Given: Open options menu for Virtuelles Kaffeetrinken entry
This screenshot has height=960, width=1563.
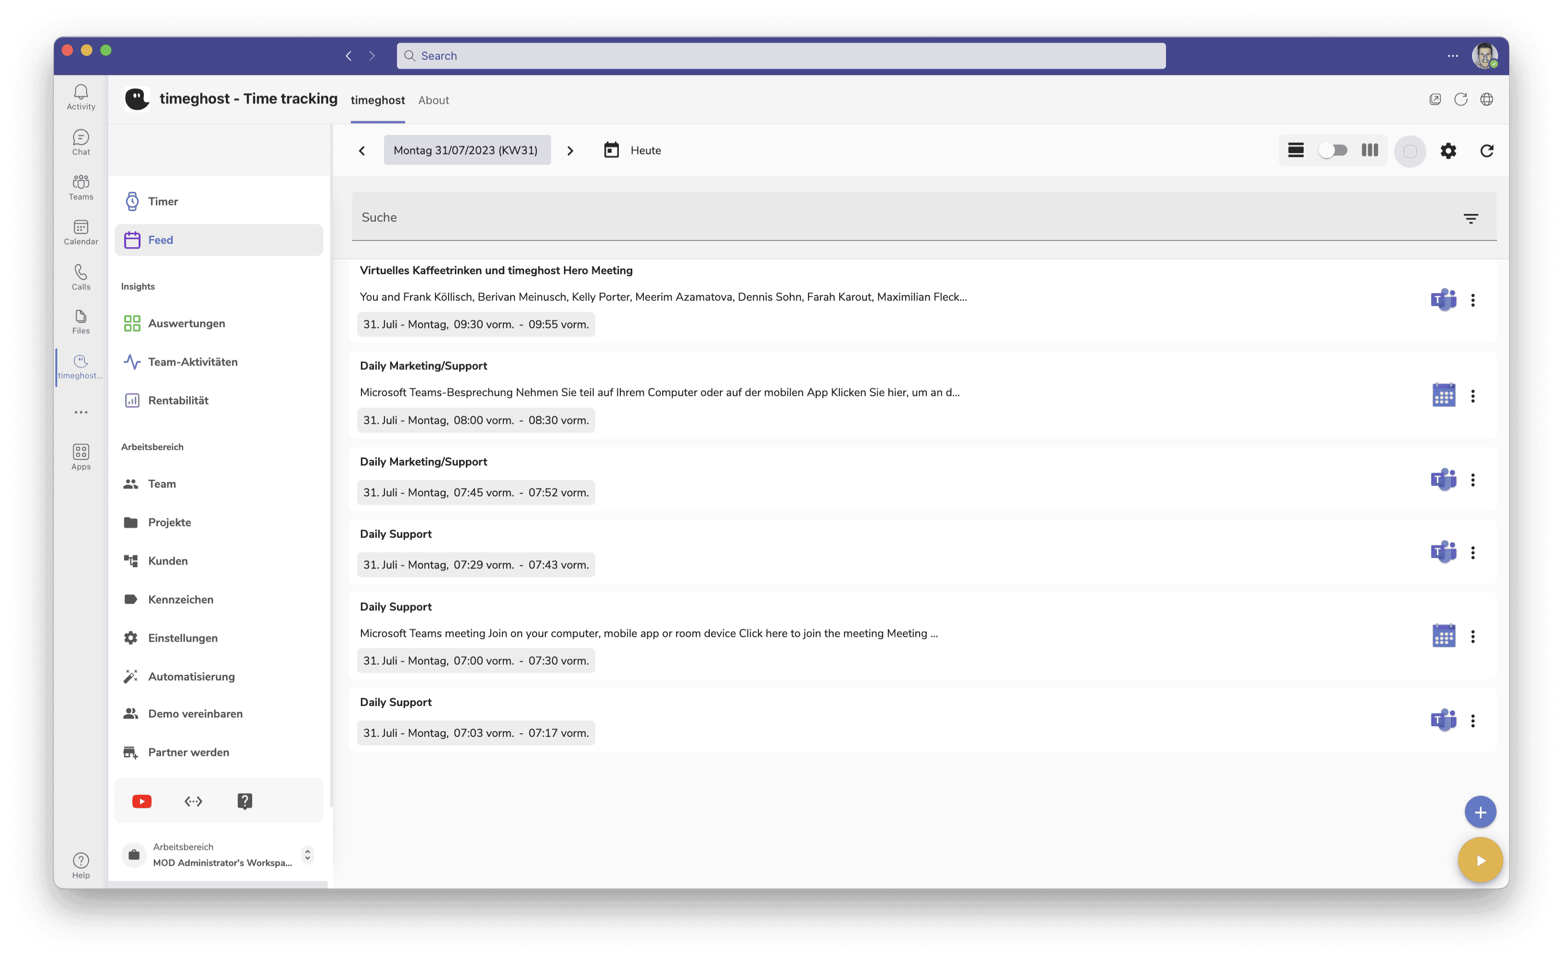Looking at the screenshot, I should click(1473, 300).
